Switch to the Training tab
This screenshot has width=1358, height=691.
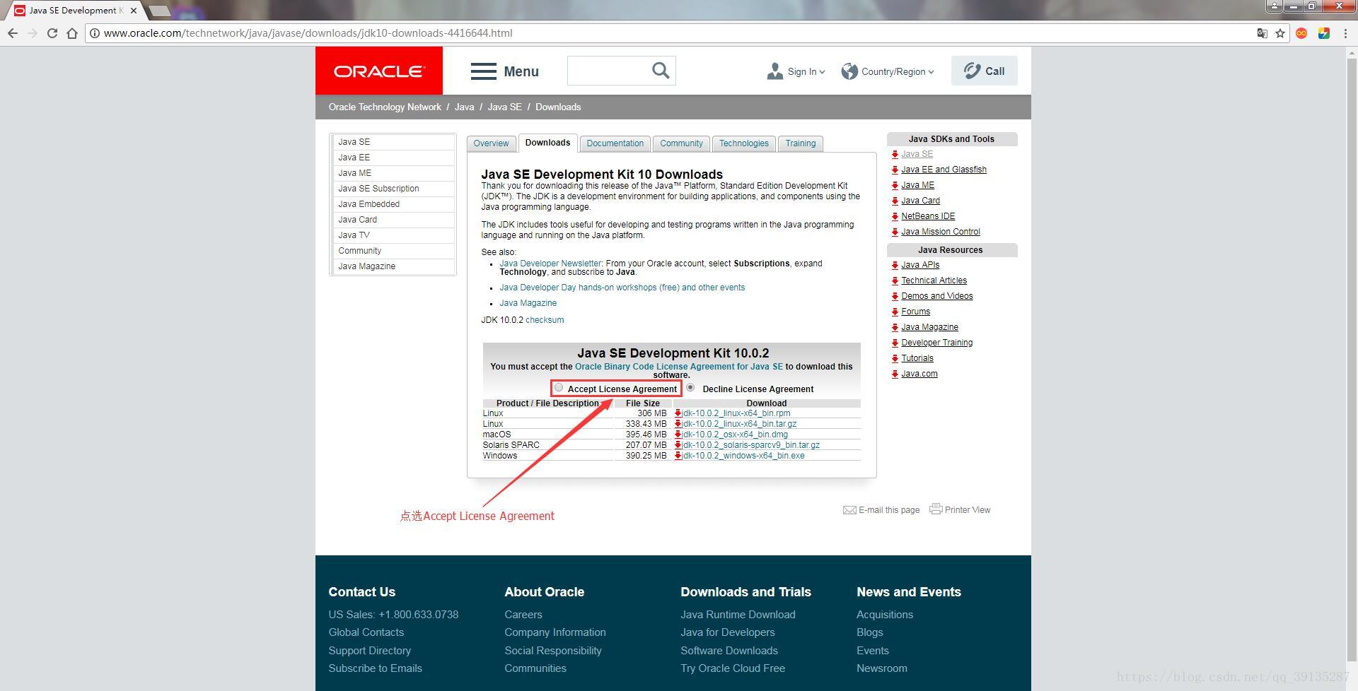click(x=800, y=143)
